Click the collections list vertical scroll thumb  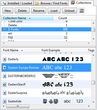pos(93,30)
